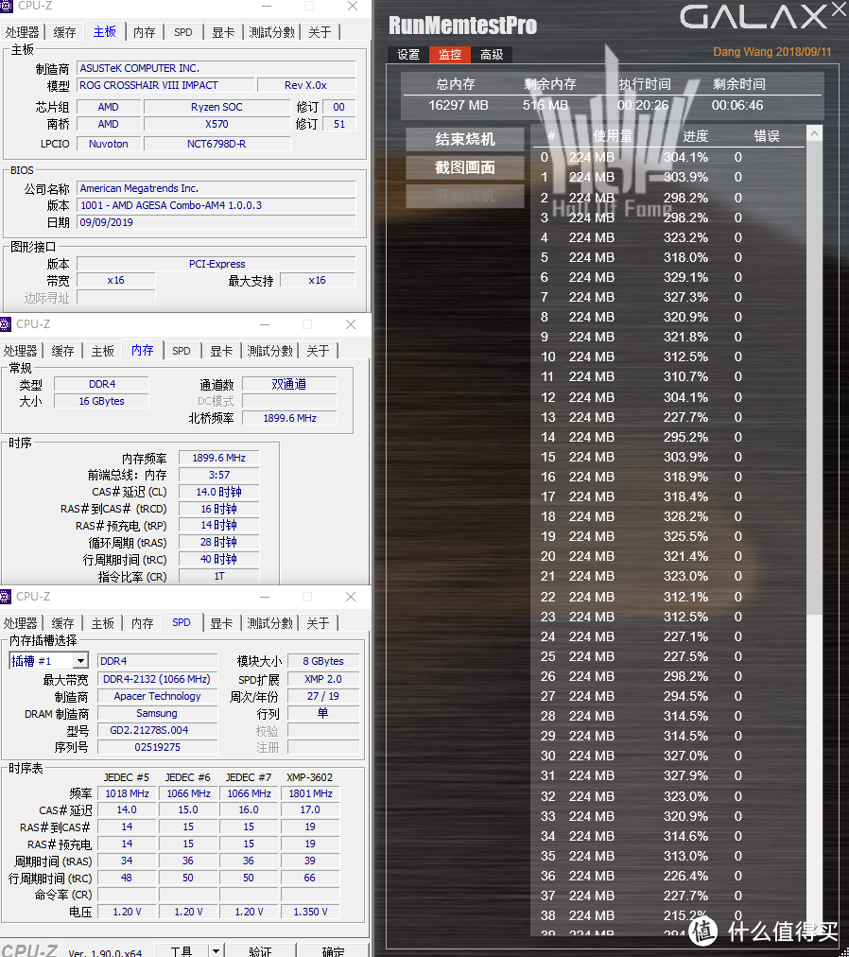Screen dimensions: 849x957
Task: Switch to 监控 tab in RunMemtestPro
Action: coord(450,54)
